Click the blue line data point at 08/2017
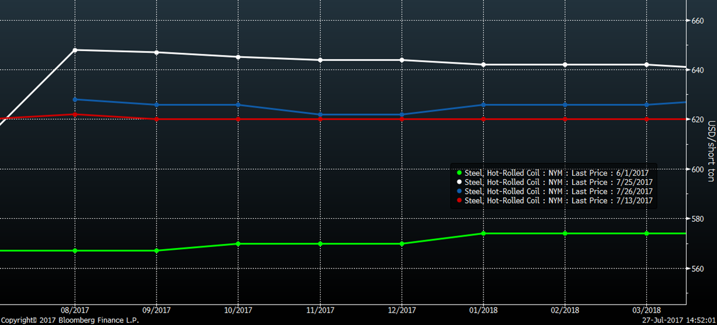Image resolution: width=717 pixels, height=325 pixels. (75, 99)
